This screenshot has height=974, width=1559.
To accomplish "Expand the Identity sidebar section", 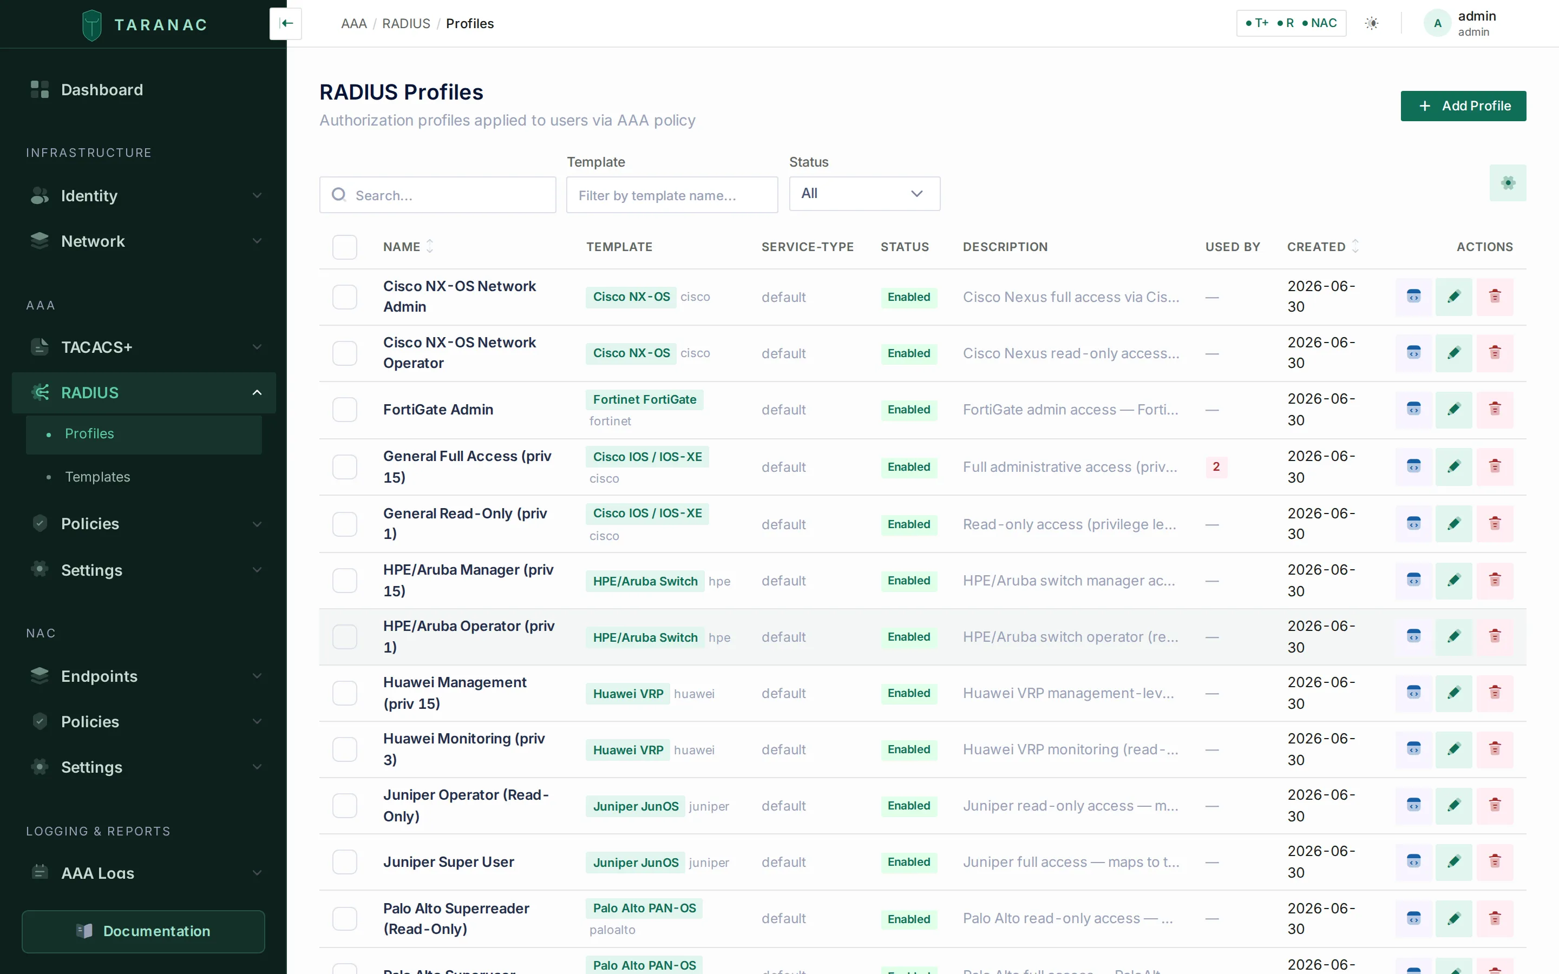I will coord(143,195).
